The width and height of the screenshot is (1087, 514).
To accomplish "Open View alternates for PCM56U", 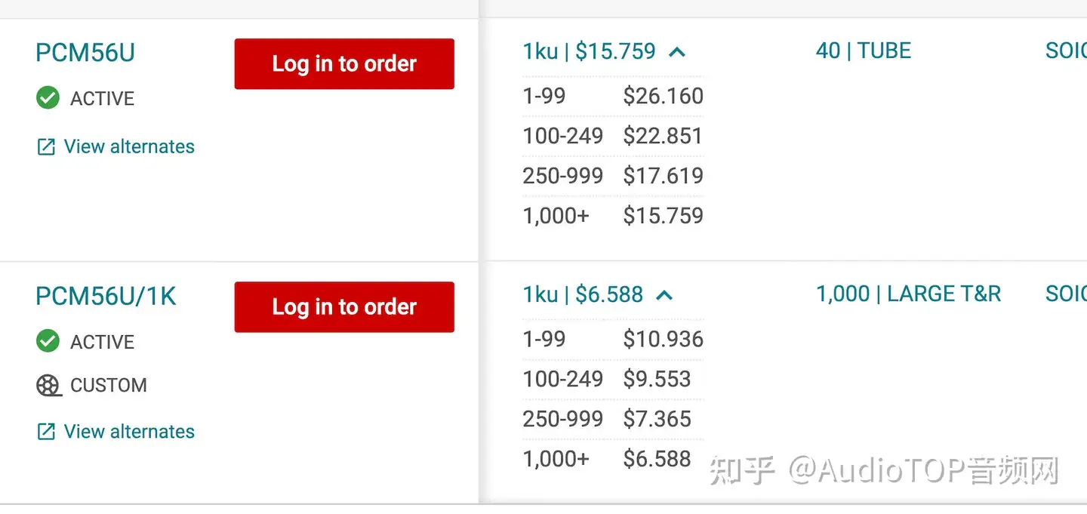I will pos(129,146).
